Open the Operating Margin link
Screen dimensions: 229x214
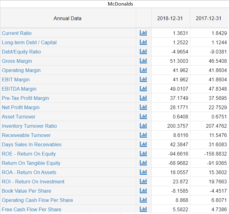(x=21, y=71)
